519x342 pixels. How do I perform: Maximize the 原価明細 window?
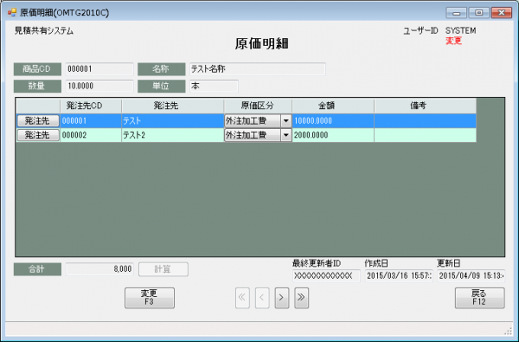(x=478, y=13)
